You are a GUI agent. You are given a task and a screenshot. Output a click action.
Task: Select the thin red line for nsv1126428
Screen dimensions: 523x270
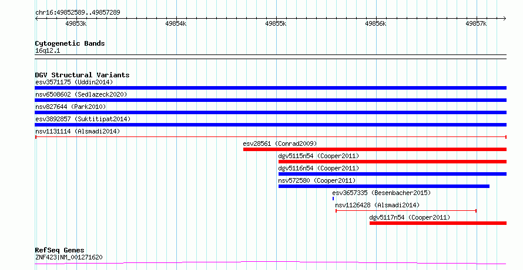tap(406, 211)
